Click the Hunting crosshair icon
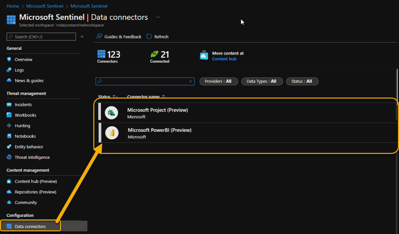 click(9, 125)
